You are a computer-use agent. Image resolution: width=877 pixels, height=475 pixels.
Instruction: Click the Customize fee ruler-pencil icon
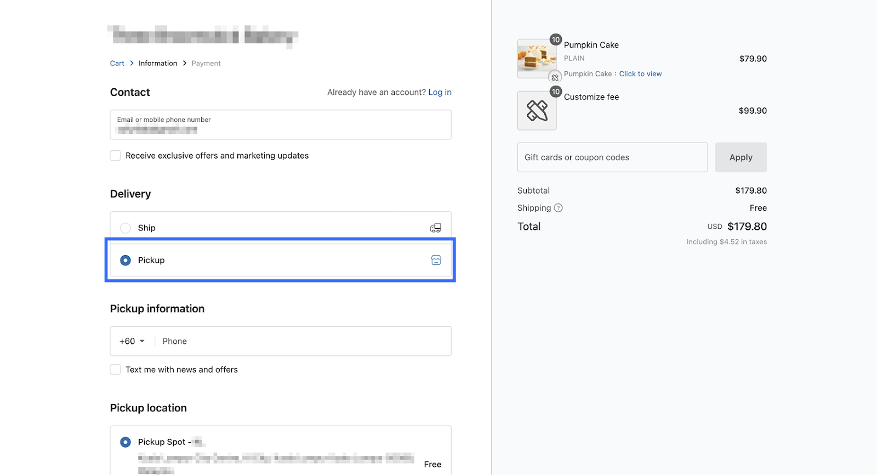click(537, 111)
